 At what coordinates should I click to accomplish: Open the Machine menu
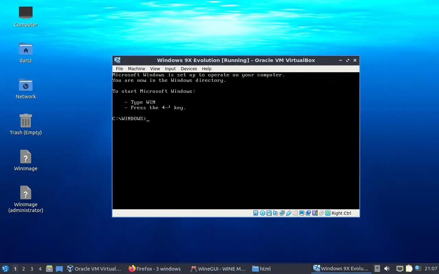pyautogui.click(x=137, y=68)
